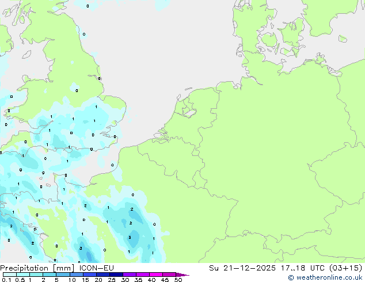The image size is (365, 282).
Task: Pick the 35–40 mm legend swatch
Action: [x=142, y=275]
